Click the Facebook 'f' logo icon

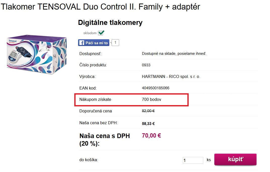pyautogui.click(x=82, y=43)
